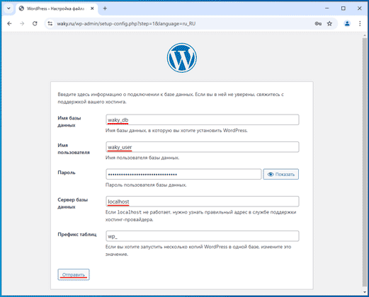Reload the page with refresh icon
Screen dimensions: 369x297
[35, 23]
